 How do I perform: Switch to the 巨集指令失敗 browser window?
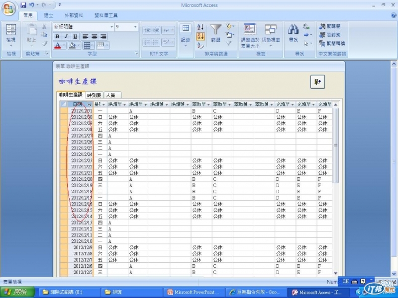pos(256,292)
